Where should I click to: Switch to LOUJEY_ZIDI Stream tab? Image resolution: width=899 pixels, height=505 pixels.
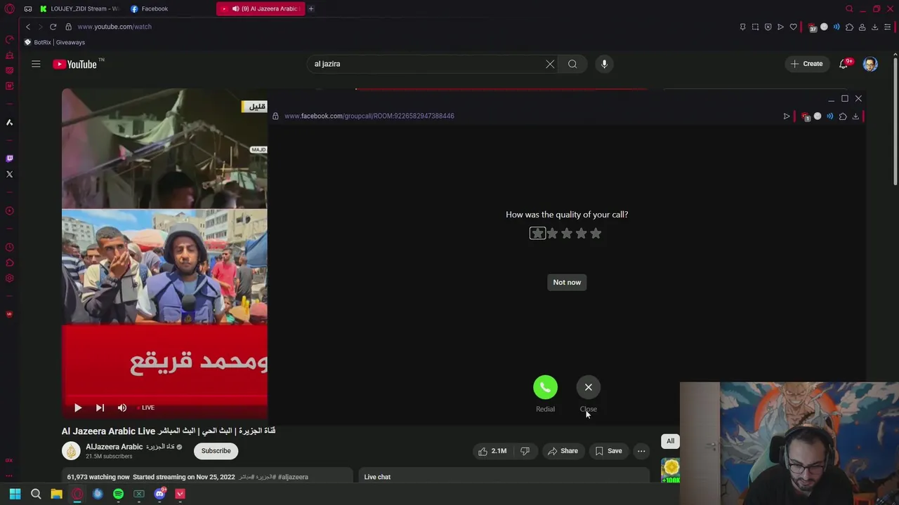coord(79,8)
